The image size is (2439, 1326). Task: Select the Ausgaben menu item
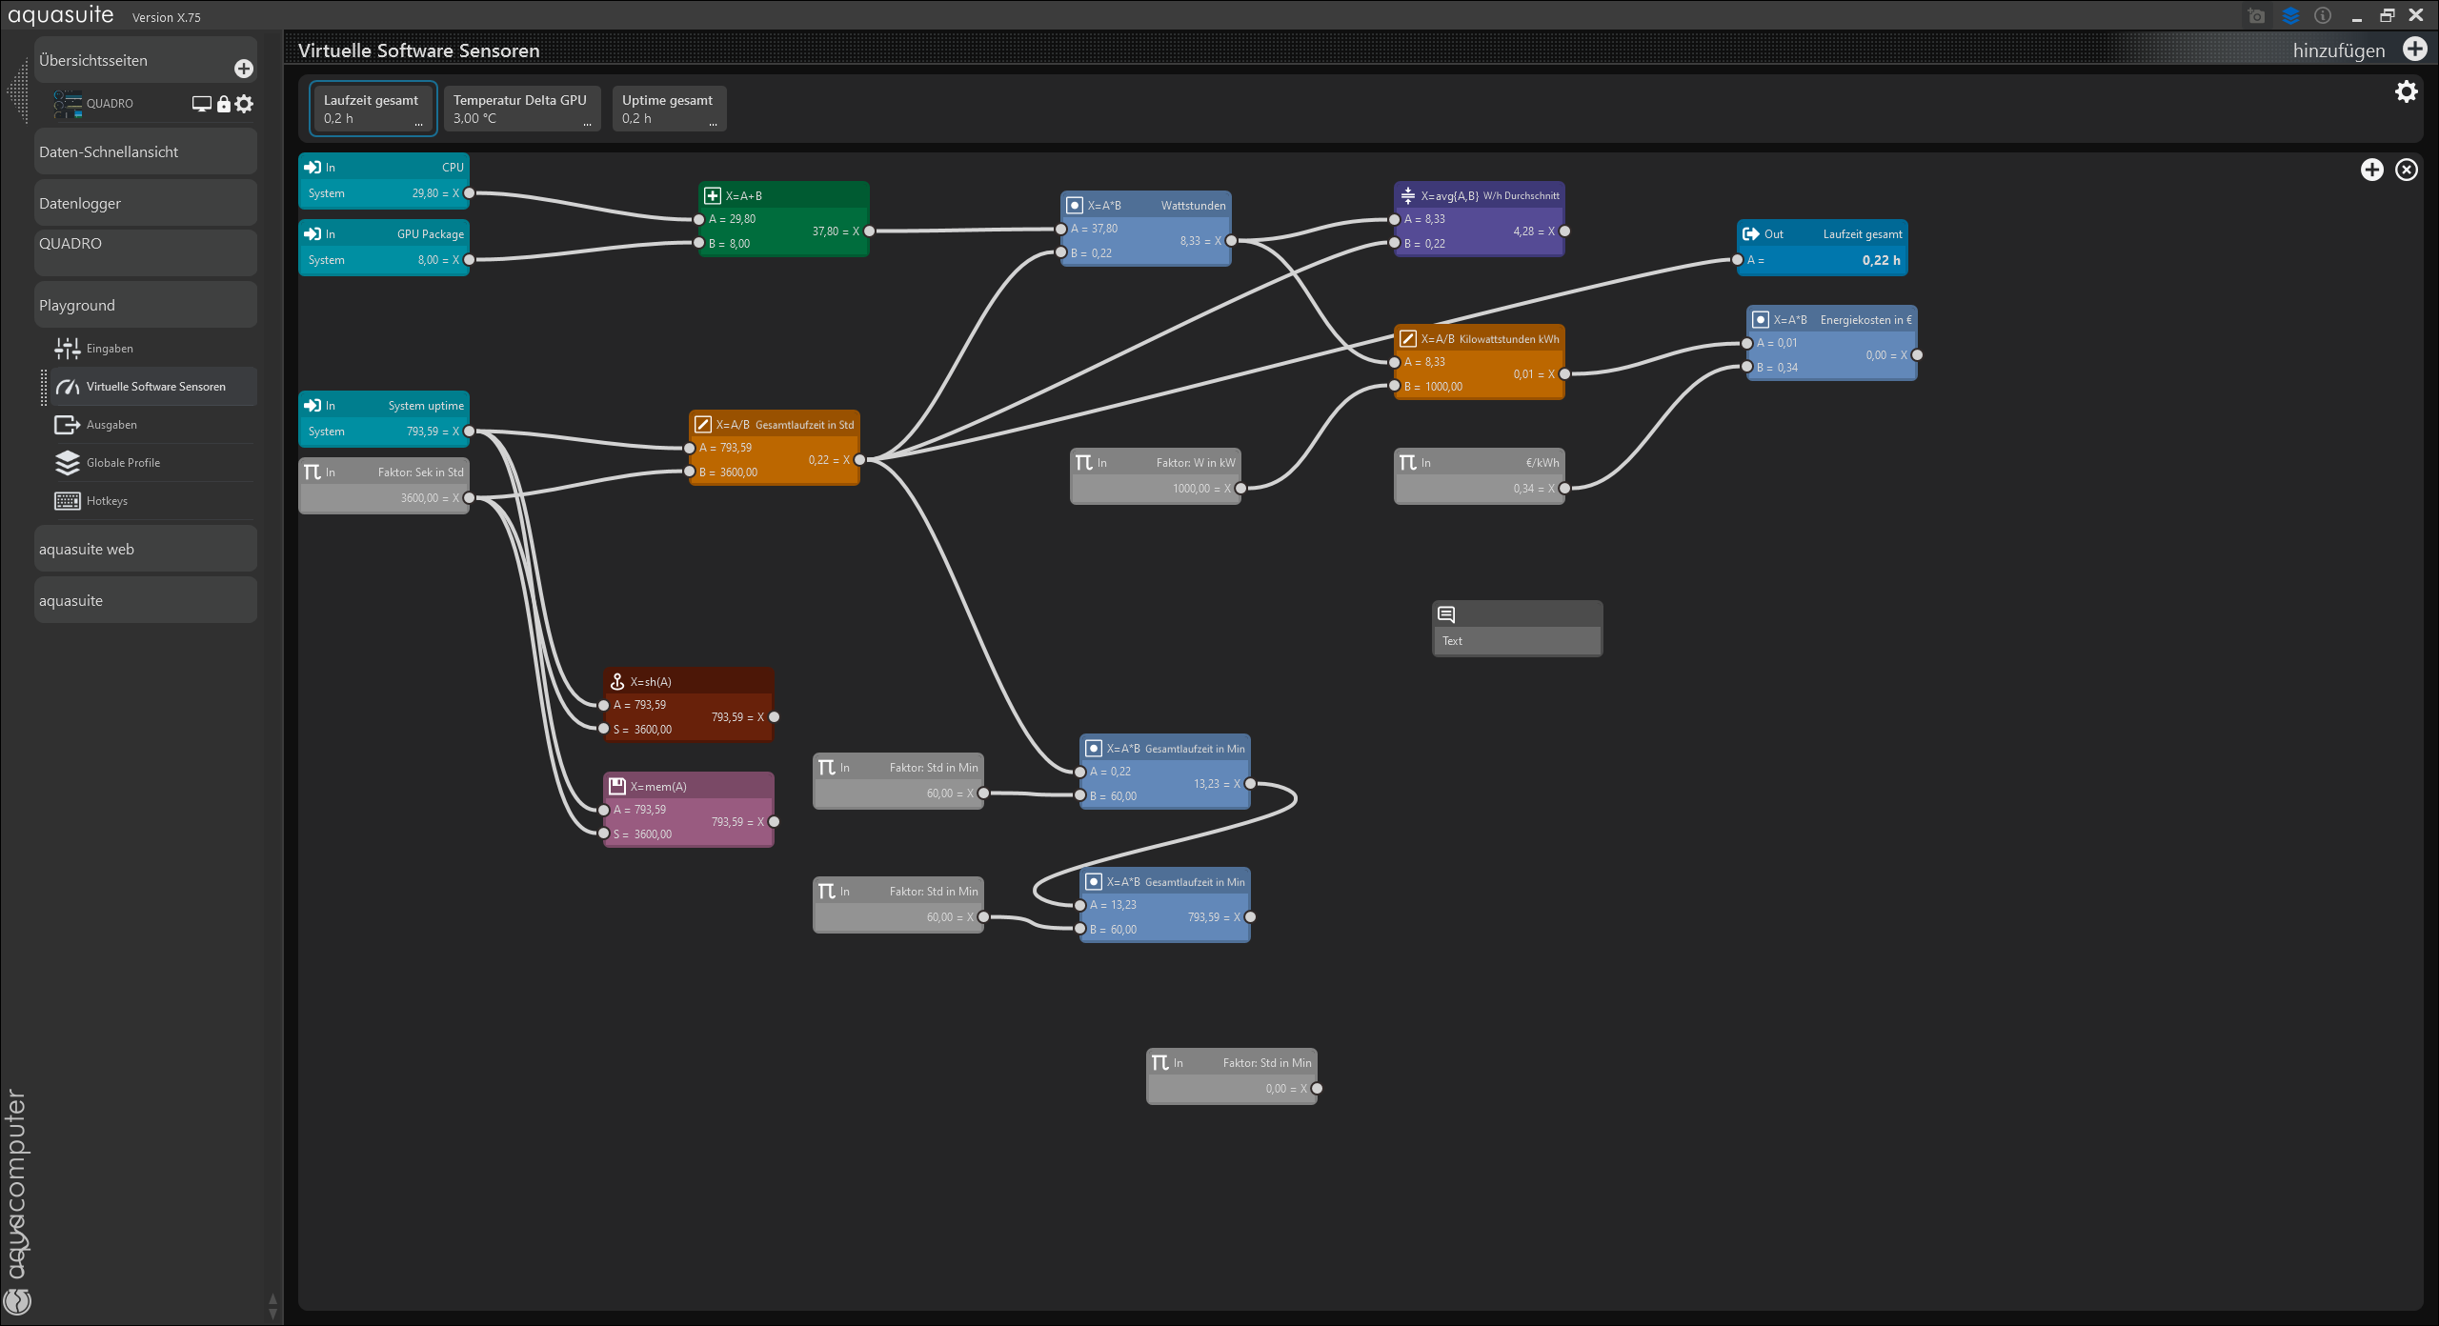tap(111, 425)
